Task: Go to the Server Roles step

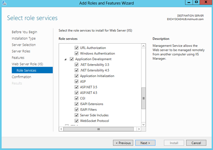Action: click(21, 51)
